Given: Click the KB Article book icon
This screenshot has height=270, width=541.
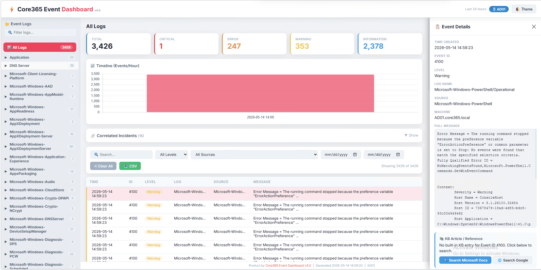Looking at the screenshot, I should [442, 239].
